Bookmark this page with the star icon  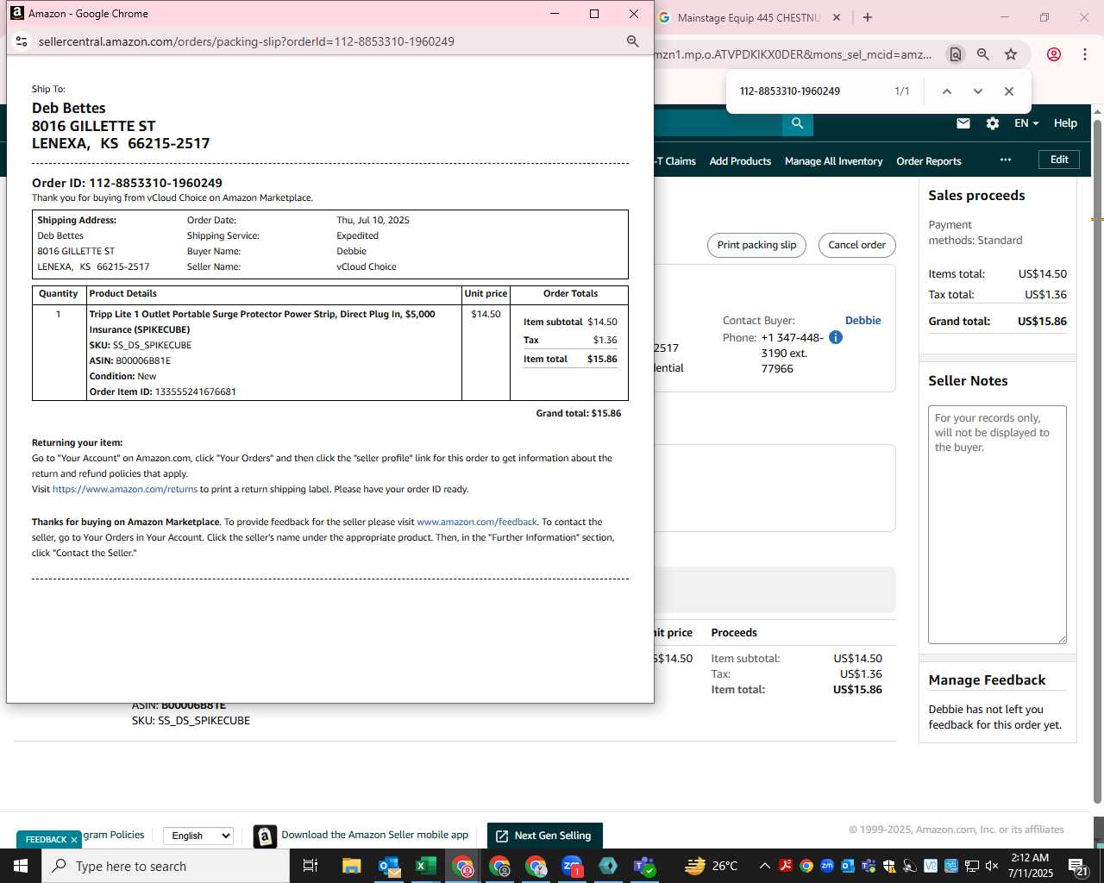point(1011,54)
